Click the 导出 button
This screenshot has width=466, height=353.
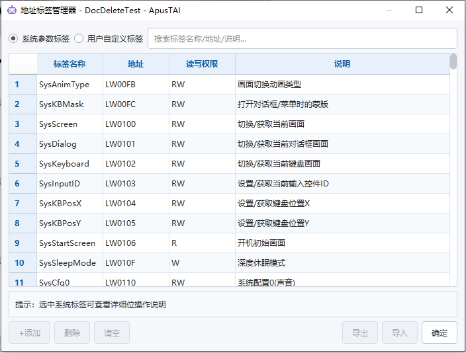pos(360,333)
